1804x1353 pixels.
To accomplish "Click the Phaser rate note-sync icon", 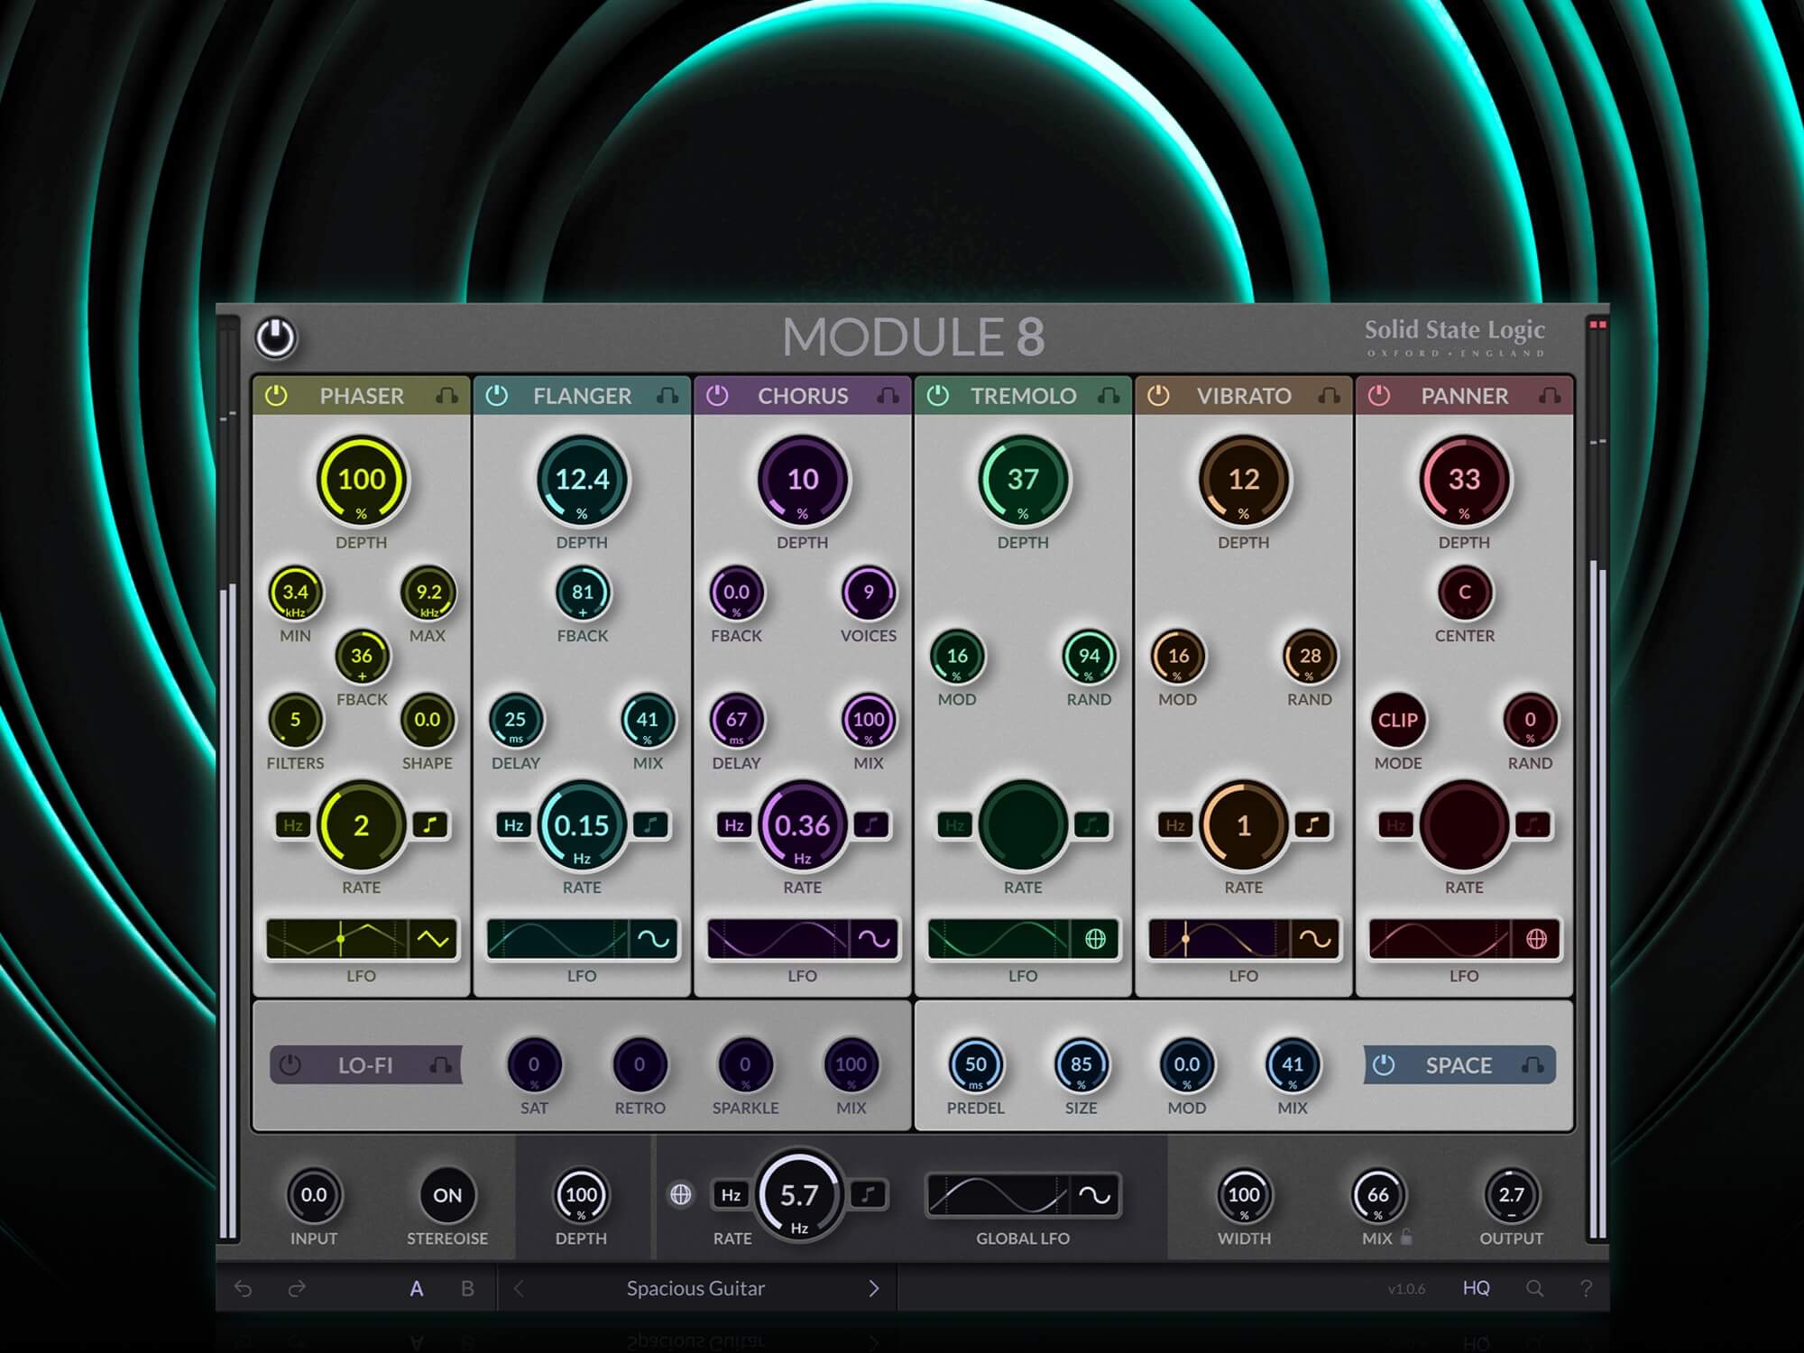I will pyautogui.click(x=430, y=824).
